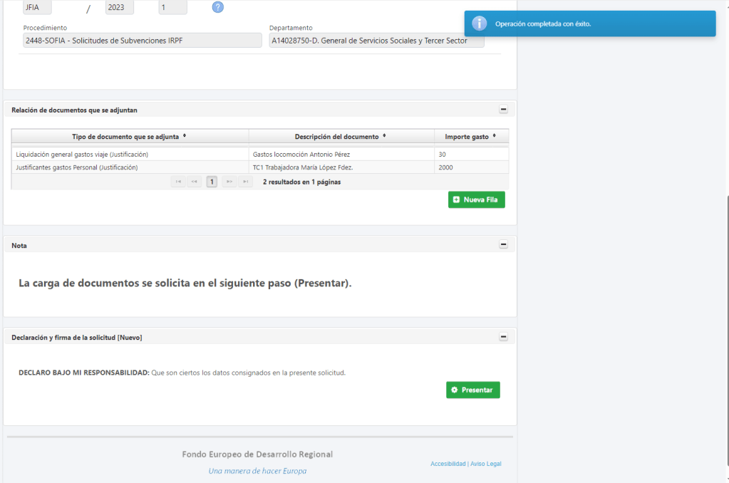Image resolution: width=729 pixels, height=483 pixels.
Task: Click the info icon in success notification
Action: pos(480,24)
